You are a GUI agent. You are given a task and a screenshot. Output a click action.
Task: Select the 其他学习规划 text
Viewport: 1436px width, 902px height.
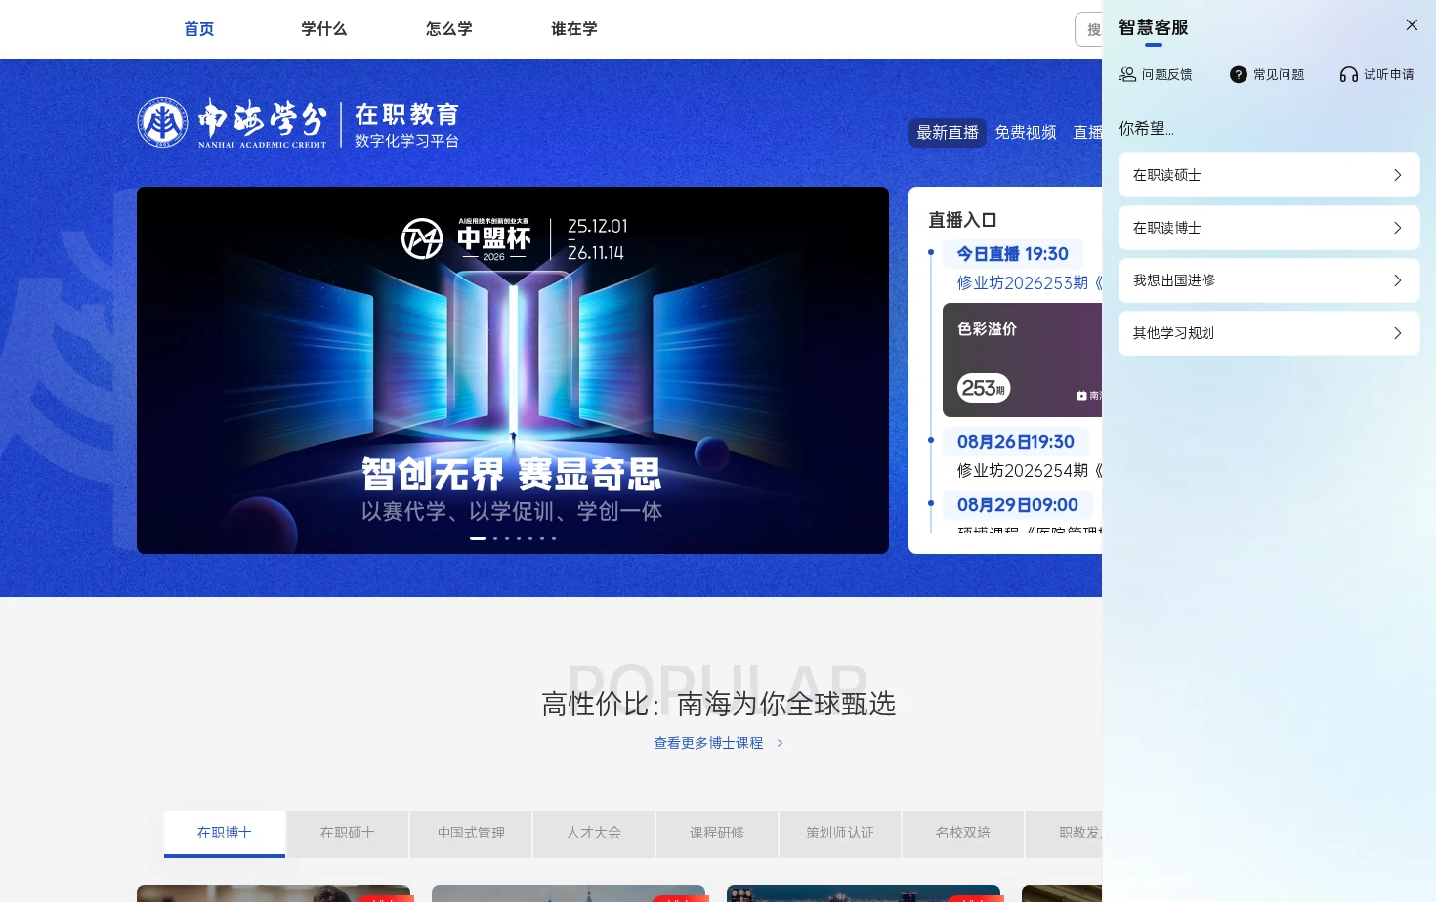[x=1173, y=333]
